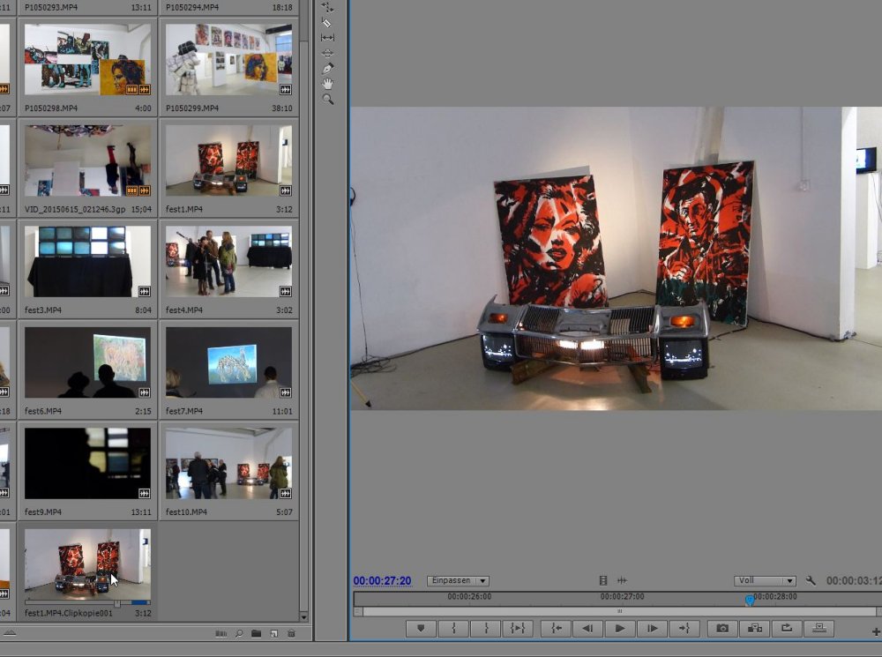Click the Add Marker button

[421, 628]
